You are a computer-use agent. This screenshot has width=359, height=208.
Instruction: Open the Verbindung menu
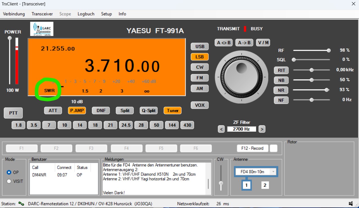(x=14, y=14)
